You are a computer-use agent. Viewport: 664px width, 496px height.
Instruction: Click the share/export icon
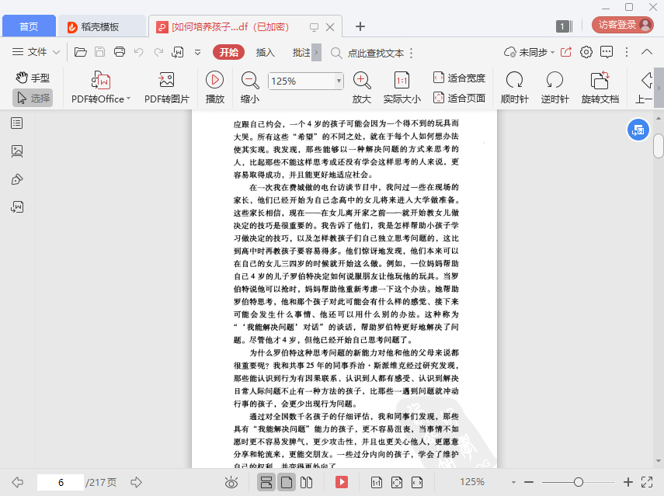pyautogui.click(x=566, y=52)
